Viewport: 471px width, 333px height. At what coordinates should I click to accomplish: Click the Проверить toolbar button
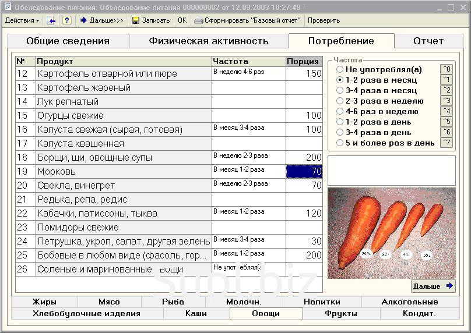(x=324, y=20)
